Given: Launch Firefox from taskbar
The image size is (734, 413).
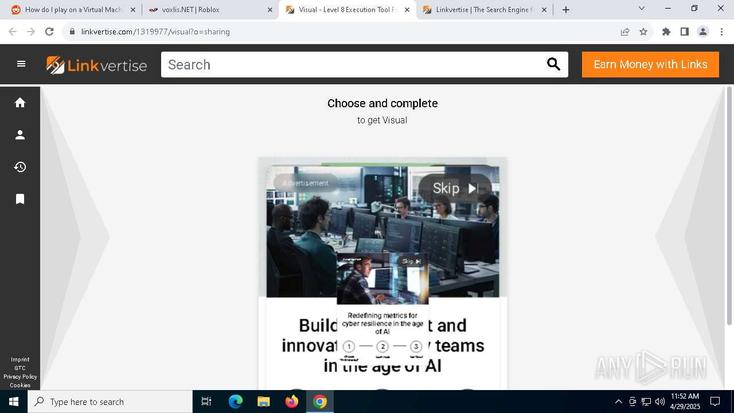Looking at the screenshot, I should [292, 402].
